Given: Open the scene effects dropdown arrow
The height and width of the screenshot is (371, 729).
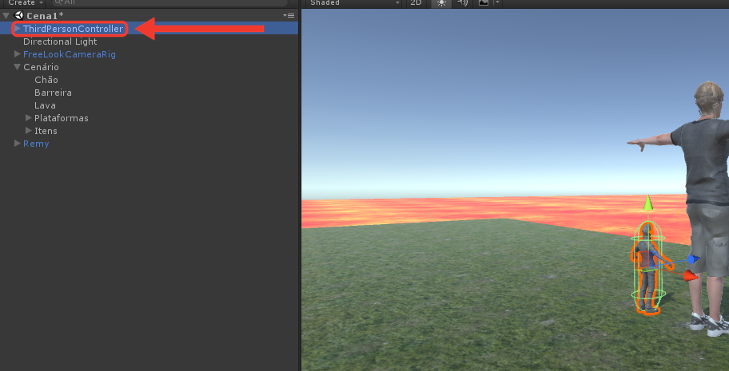Looking at the screenshot, I should click(497, 2).
